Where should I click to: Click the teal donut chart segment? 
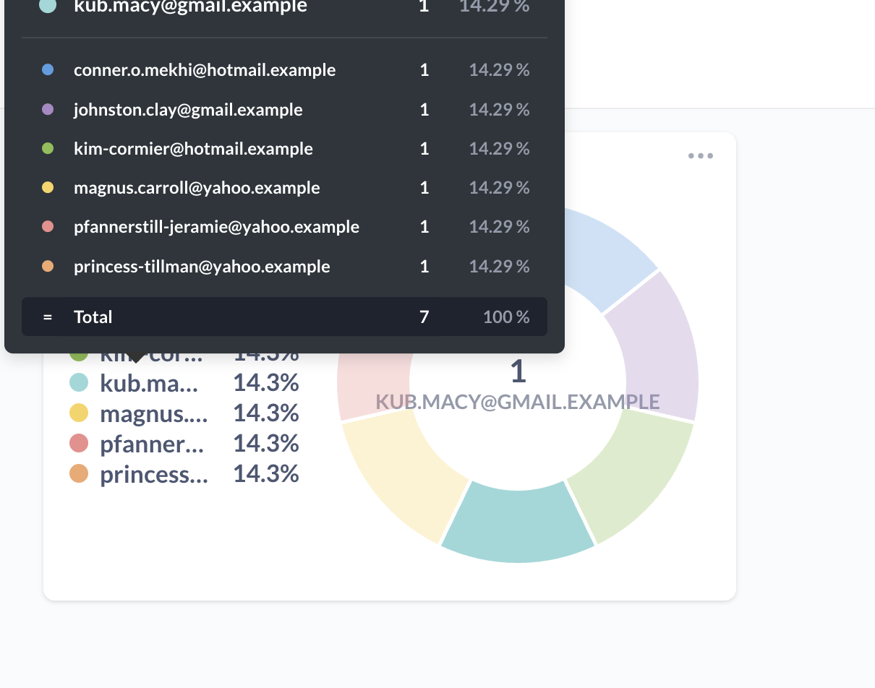[518, 520]
